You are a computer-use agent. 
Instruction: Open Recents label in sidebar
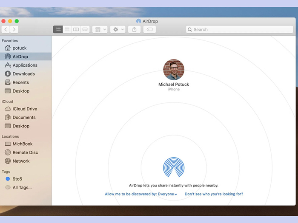pos(21,82)
